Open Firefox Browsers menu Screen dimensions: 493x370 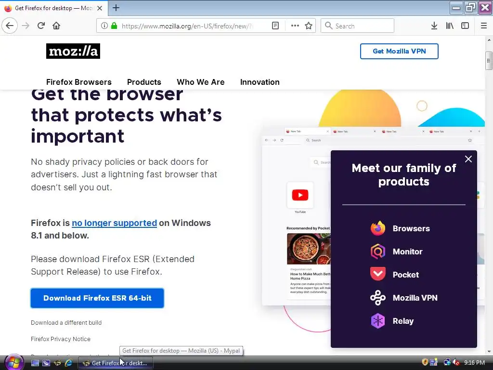tap(78, 82)
